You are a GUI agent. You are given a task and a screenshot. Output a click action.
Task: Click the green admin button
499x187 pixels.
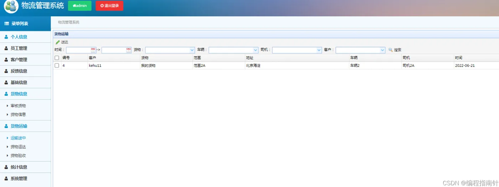click(x=79, y=6)
